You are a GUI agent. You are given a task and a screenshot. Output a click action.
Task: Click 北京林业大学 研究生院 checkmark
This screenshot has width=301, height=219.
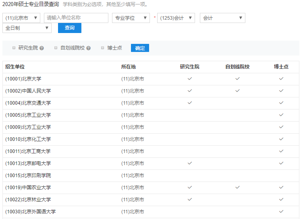point(190,199)
